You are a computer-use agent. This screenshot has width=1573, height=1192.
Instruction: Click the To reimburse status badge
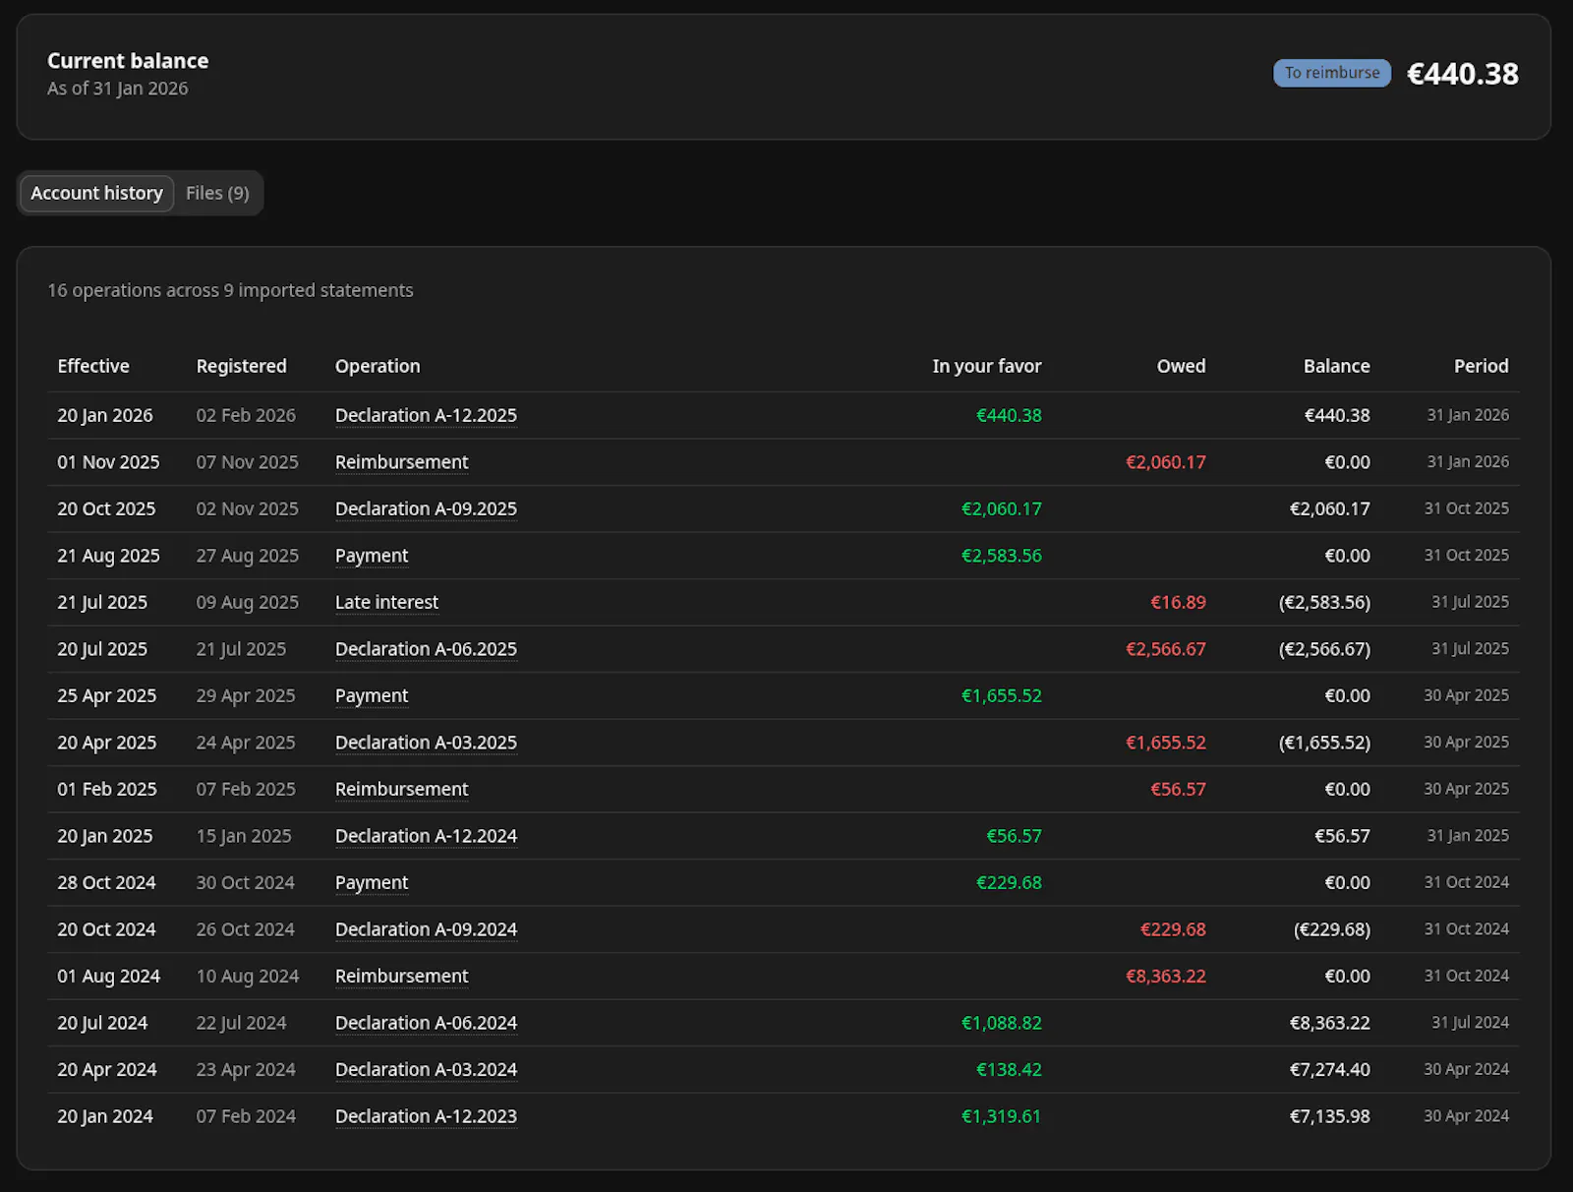[x=1332, y=73]
